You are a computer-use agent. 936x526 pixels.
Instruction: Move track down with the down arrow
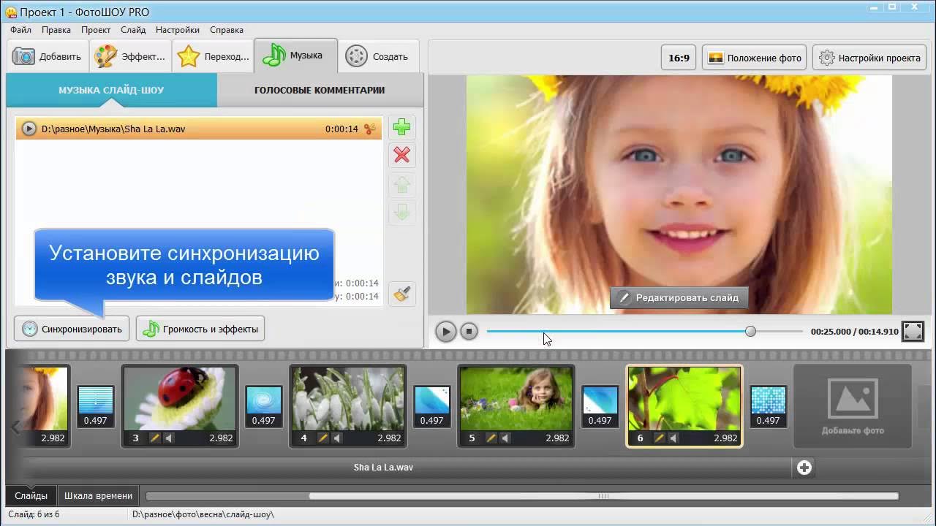(x=401, y=213)
